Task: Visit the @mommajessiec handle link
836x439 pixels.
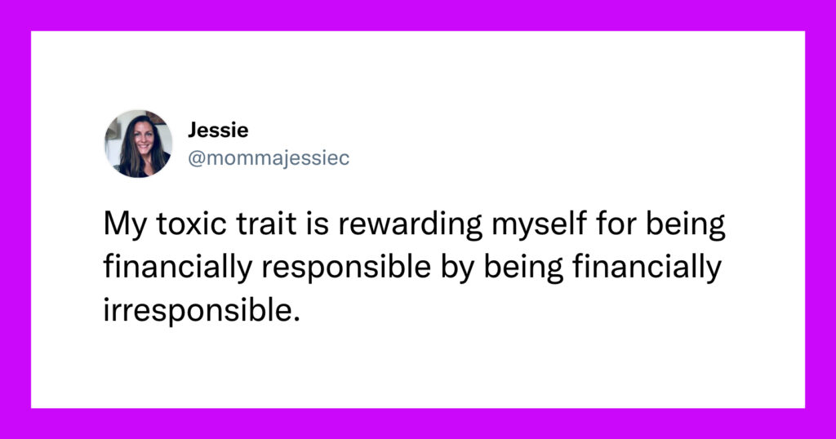Action: click(x=269, y=158)
